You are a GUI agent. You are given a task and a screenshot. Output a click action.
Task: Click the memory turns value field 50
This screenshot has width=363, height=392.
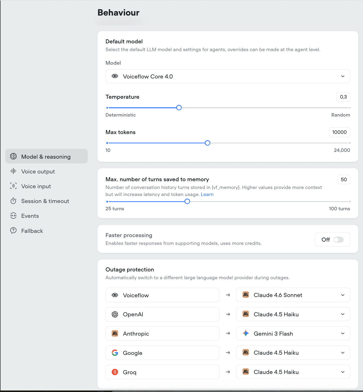344,179
